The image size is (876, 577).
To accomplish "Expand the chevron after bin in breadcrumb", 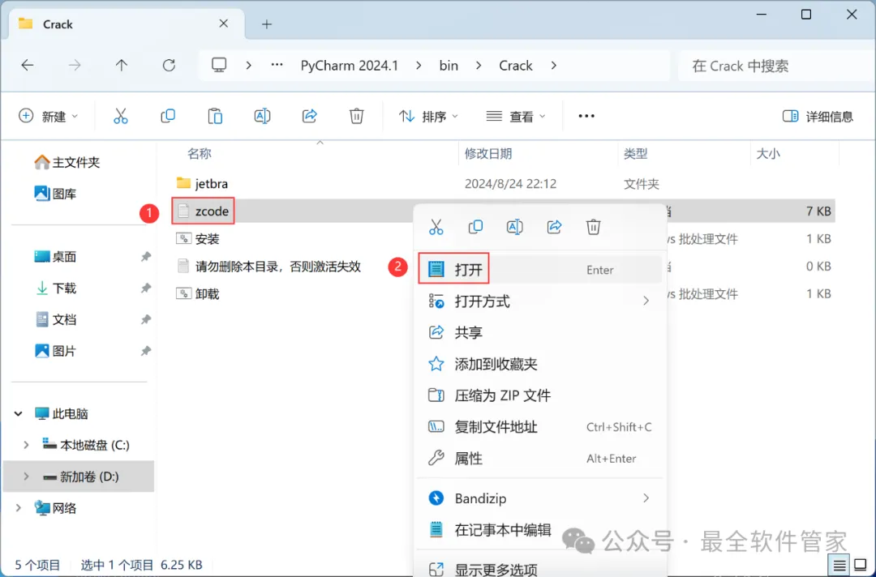I will coord(479,66).
